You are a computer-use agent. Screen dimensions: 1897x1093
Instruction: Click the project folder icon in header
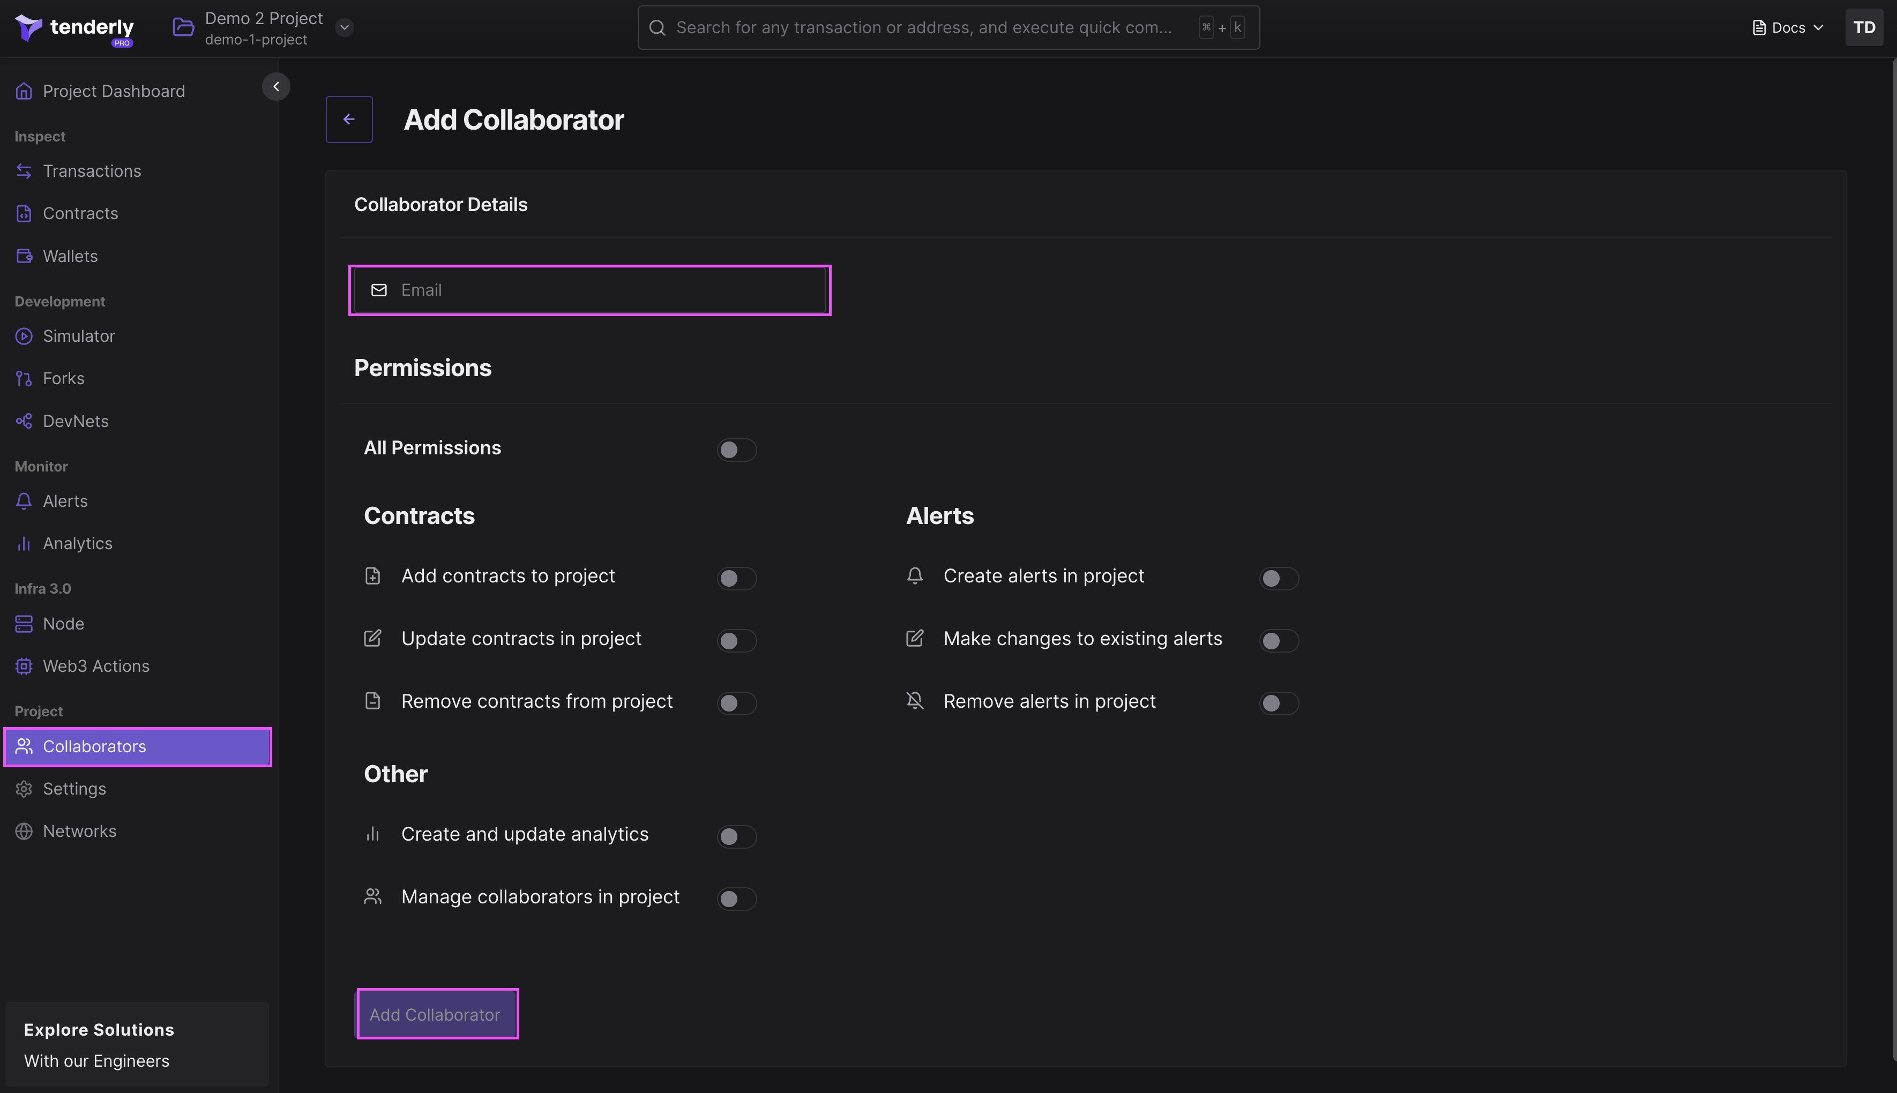(x=183, y=28)
